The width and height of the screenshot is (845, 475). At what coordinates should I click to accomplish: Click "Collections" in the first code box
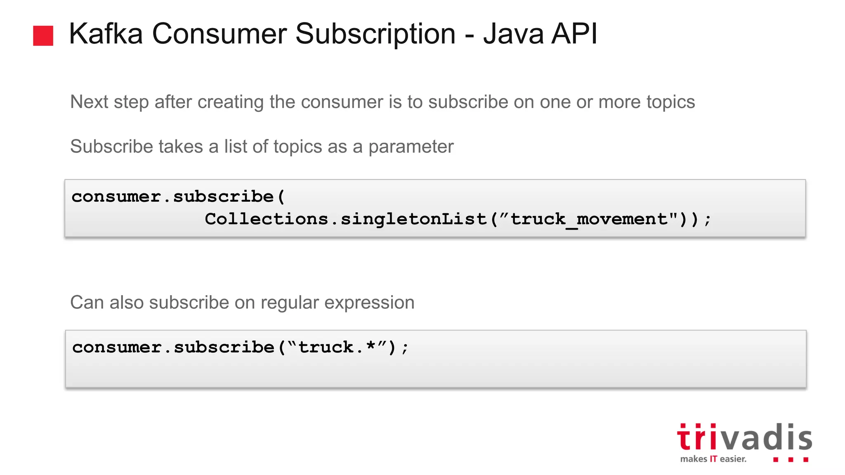[266, 219]
